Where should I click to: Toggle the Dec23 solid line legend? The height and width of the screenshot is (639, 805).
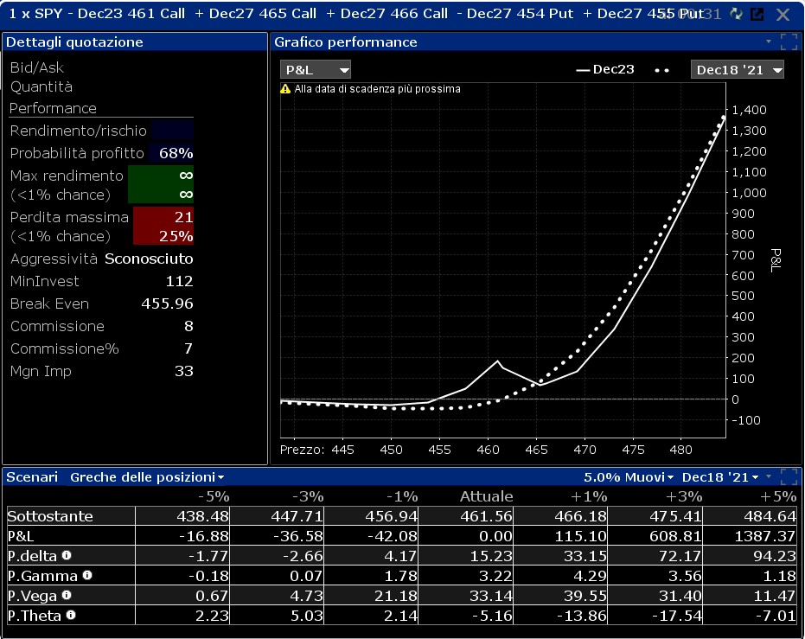pyautogui.click(x=604, y=69)
